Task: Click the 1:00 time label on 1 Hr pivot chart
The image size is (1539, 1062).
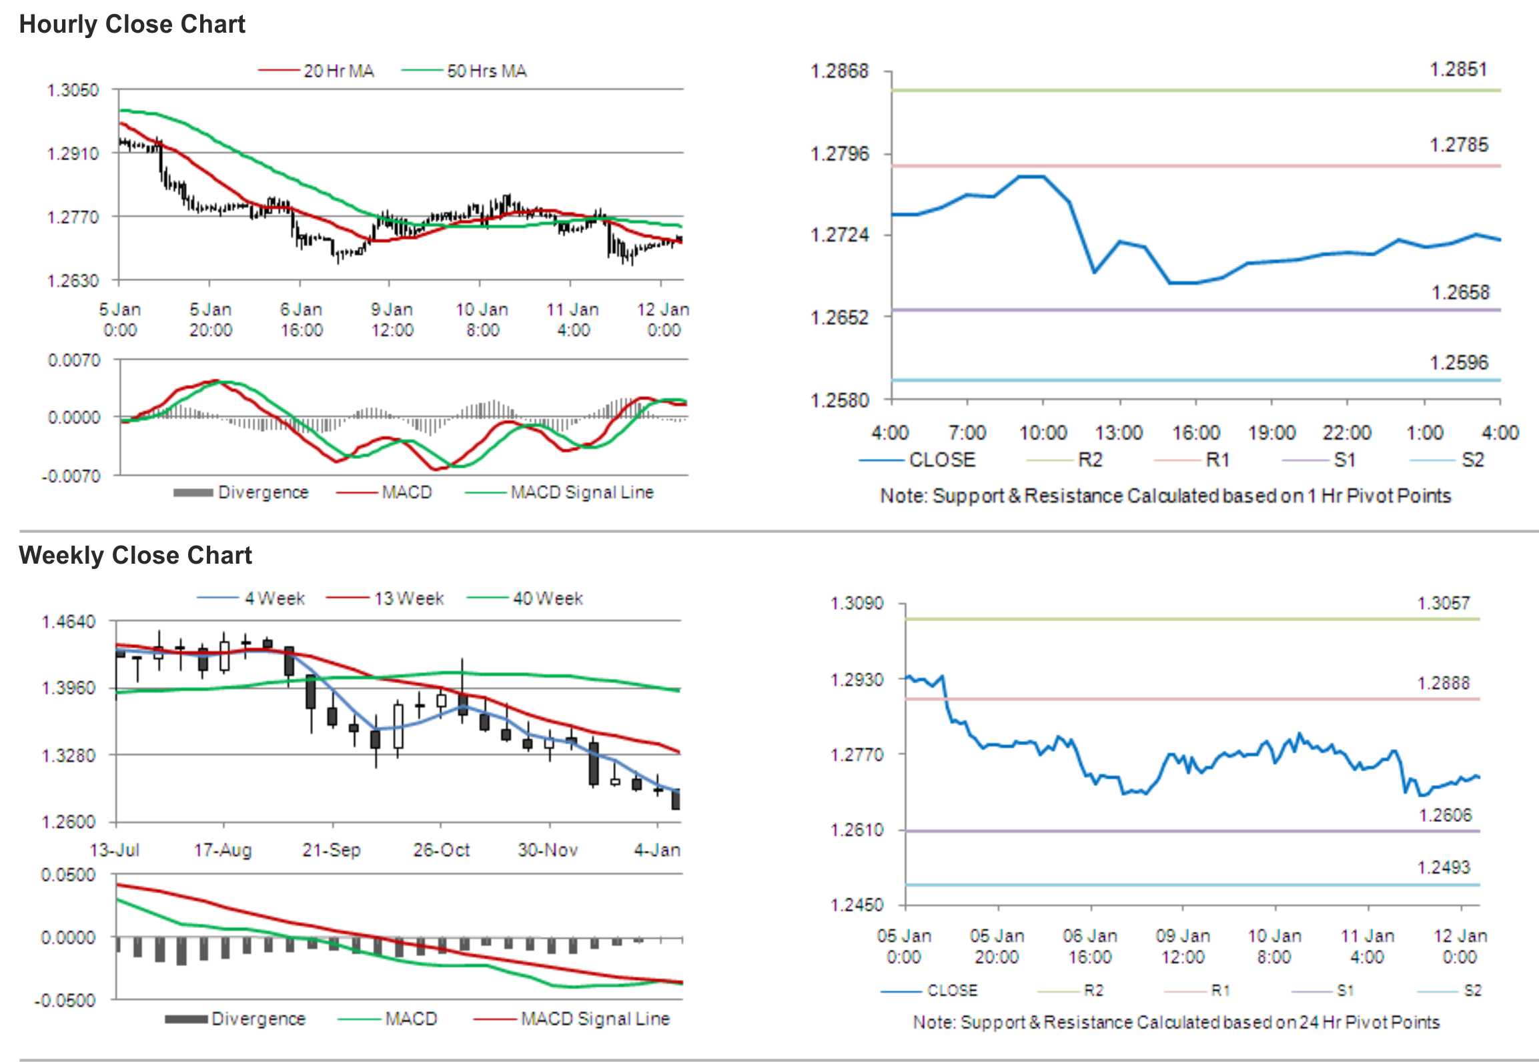Action: (1425, 433)
